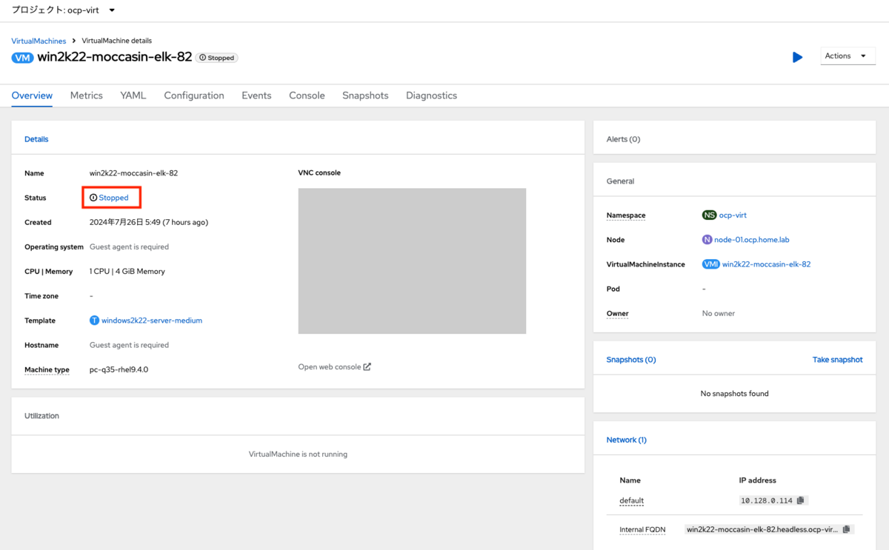Click the NS namespace badge icon
The image size is (889, 550).
(710, 215)
